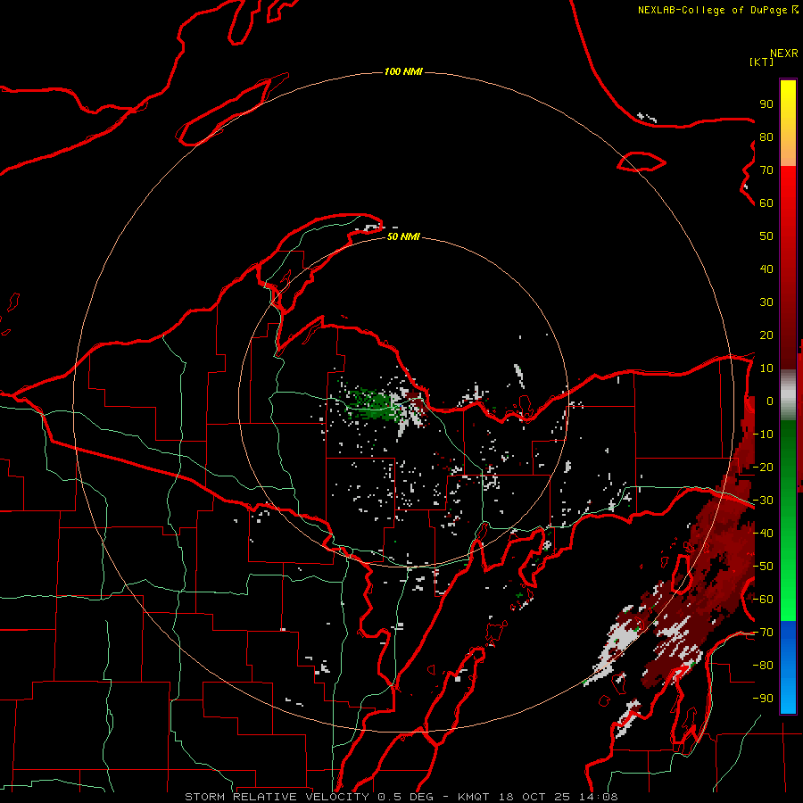The height and width of the screenshot is (803, 803).
Task: Click the '-80' value on the velocity scale
Action: 763,666
